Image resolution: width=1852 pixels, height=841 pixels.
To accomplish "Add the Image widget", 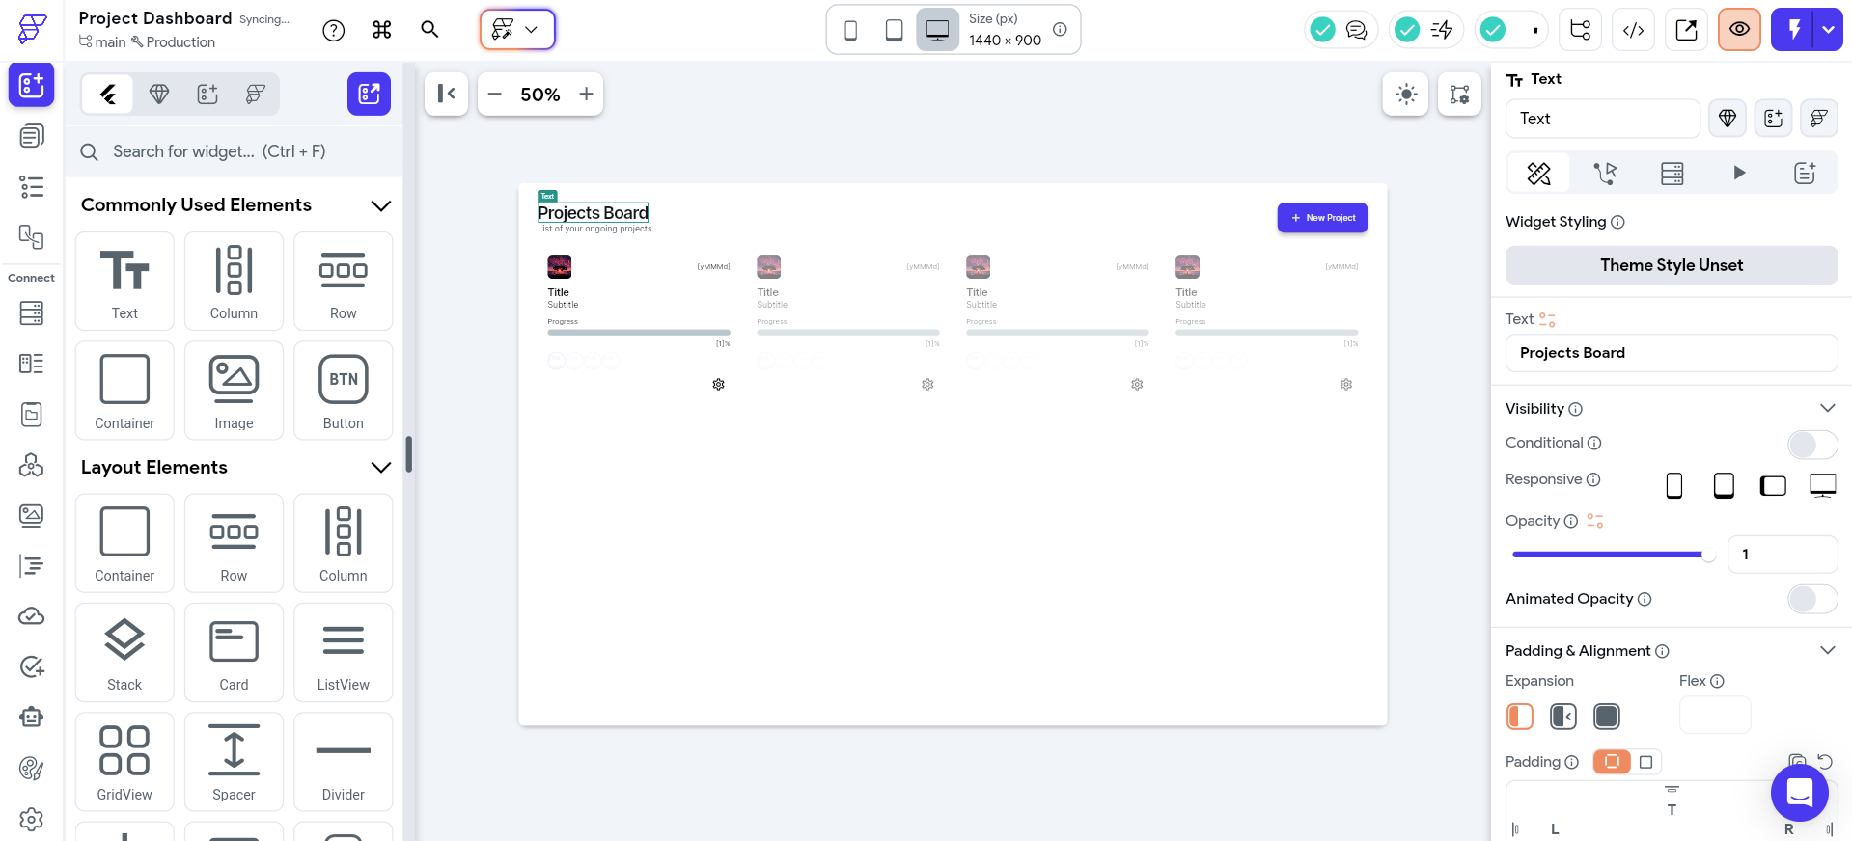I will click(234, 391).
